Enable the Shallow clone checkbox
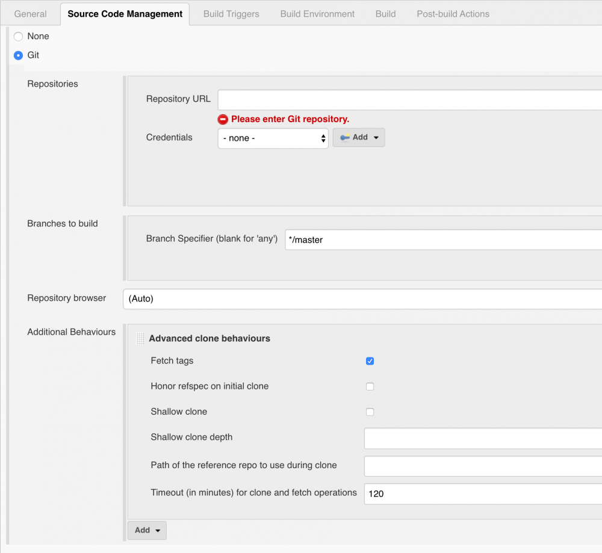This screenshot has width=602, height=553. tap(370, 412)
